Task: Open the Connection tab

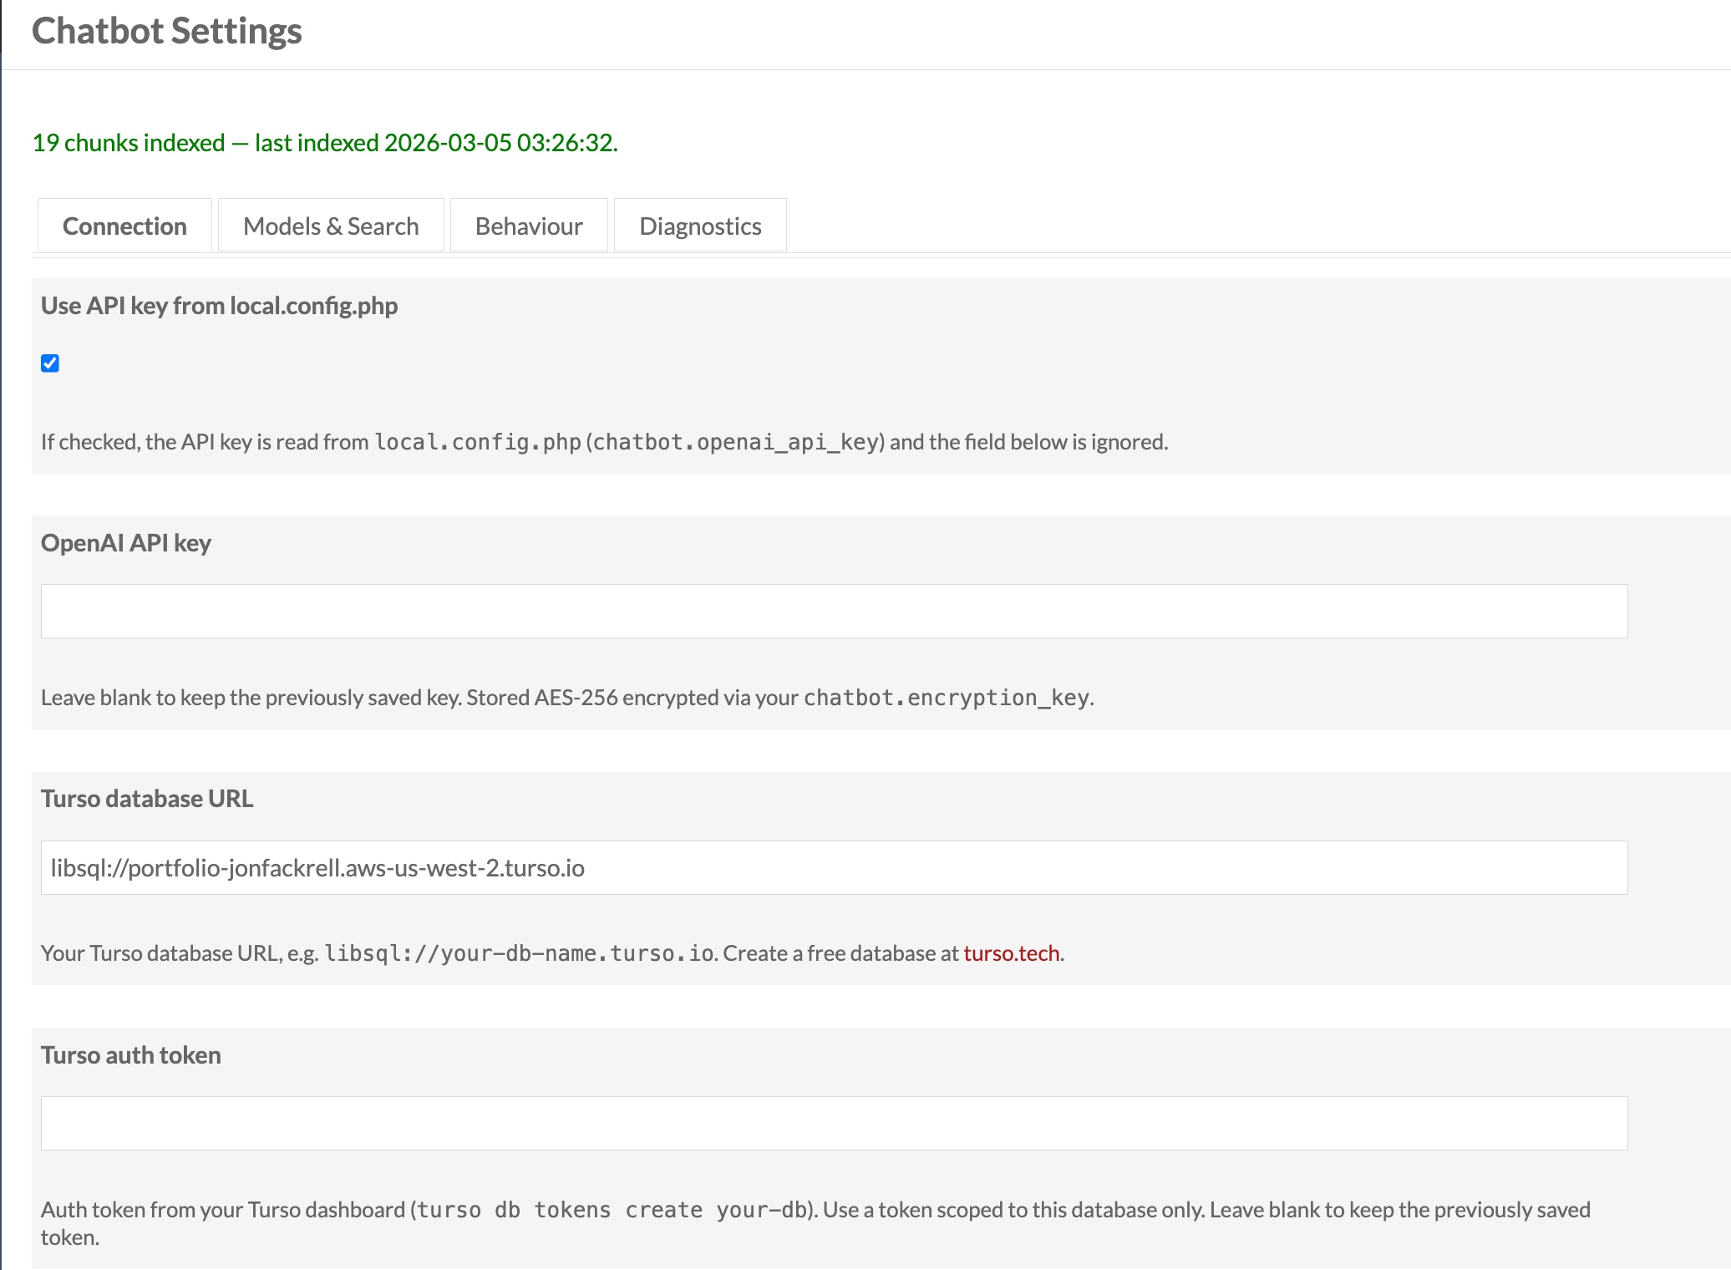Action: click(x=124, y=226)
